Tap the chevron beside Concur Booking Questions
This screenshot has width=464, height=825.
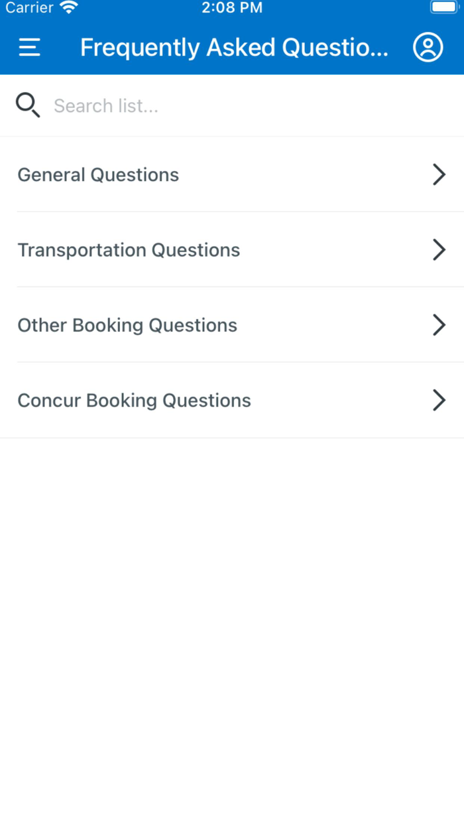pyautogui.click(x=439, y=400)
